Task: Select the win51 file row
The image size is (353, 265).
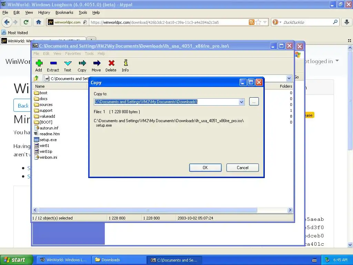Action: 42,146
